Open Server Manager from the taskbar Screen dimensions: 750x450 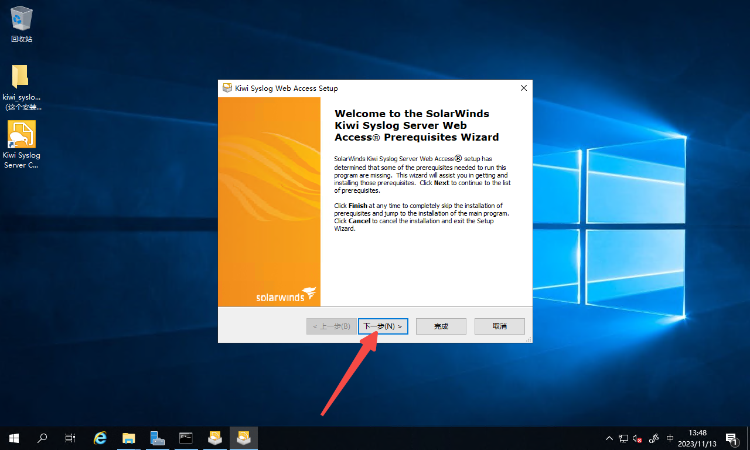tap(157, 438)
